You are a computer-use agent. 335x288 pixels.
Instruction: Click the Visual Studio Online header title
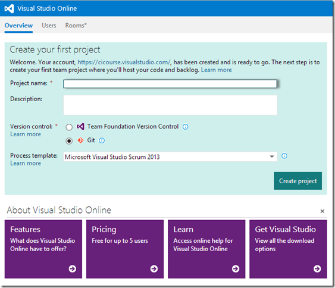pyautogui.click(x=47, y=8)
